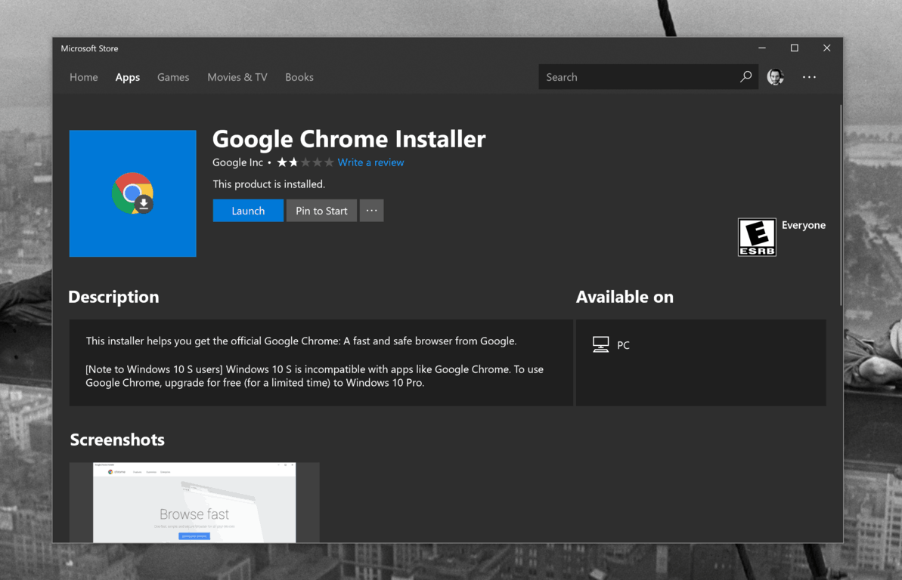The image size is (902, 580).
Task: Launch the Google Chrome Installer
Action: (x=248, y=211)
